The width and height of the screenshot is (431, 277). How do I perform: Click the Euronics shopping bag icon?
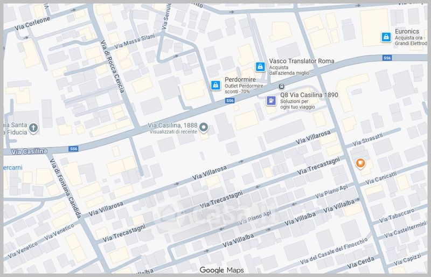coord(386,37)
